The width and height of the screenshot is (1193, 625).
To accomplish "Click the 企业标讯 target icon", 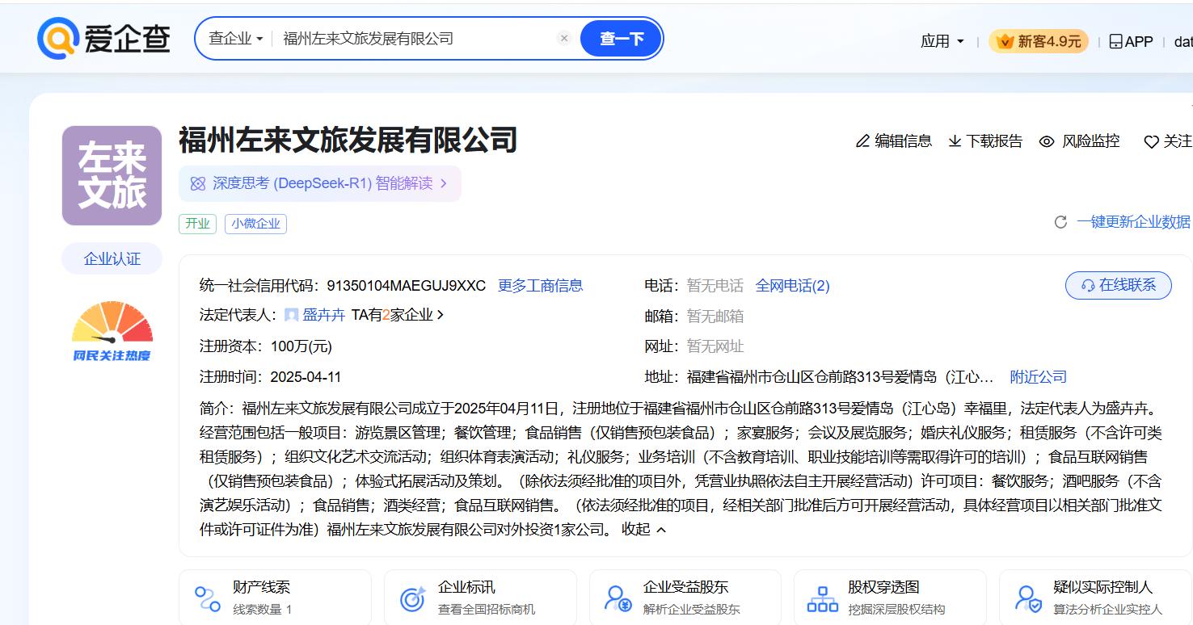I will 413,598.
